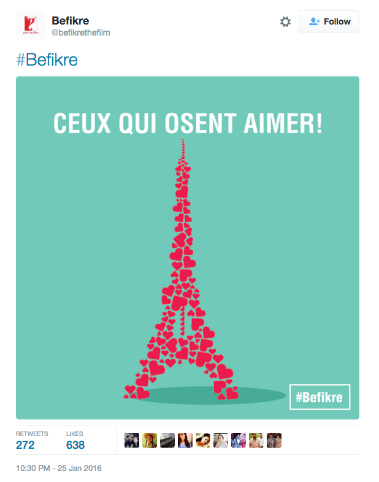Open the straw hat liker avatar
This screenshot has width=379, height=482.
point(150,440)
